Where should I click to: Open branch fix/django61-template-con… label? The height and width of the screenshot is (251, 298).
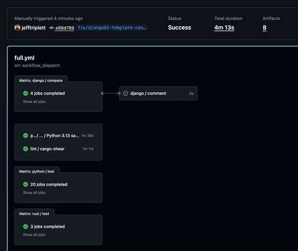coord(112,27)
